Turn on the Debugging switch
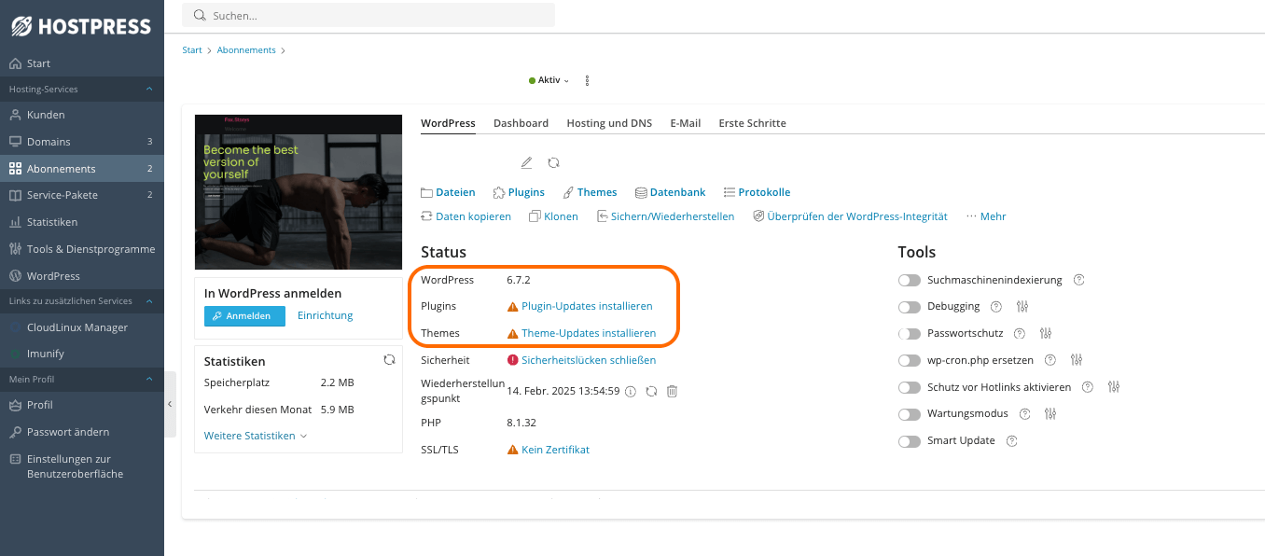 point(909,307)
